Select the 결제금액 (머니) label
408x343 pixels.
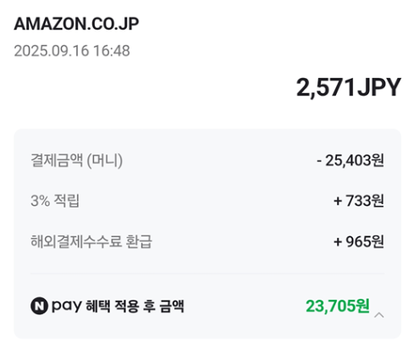(76, 161)
